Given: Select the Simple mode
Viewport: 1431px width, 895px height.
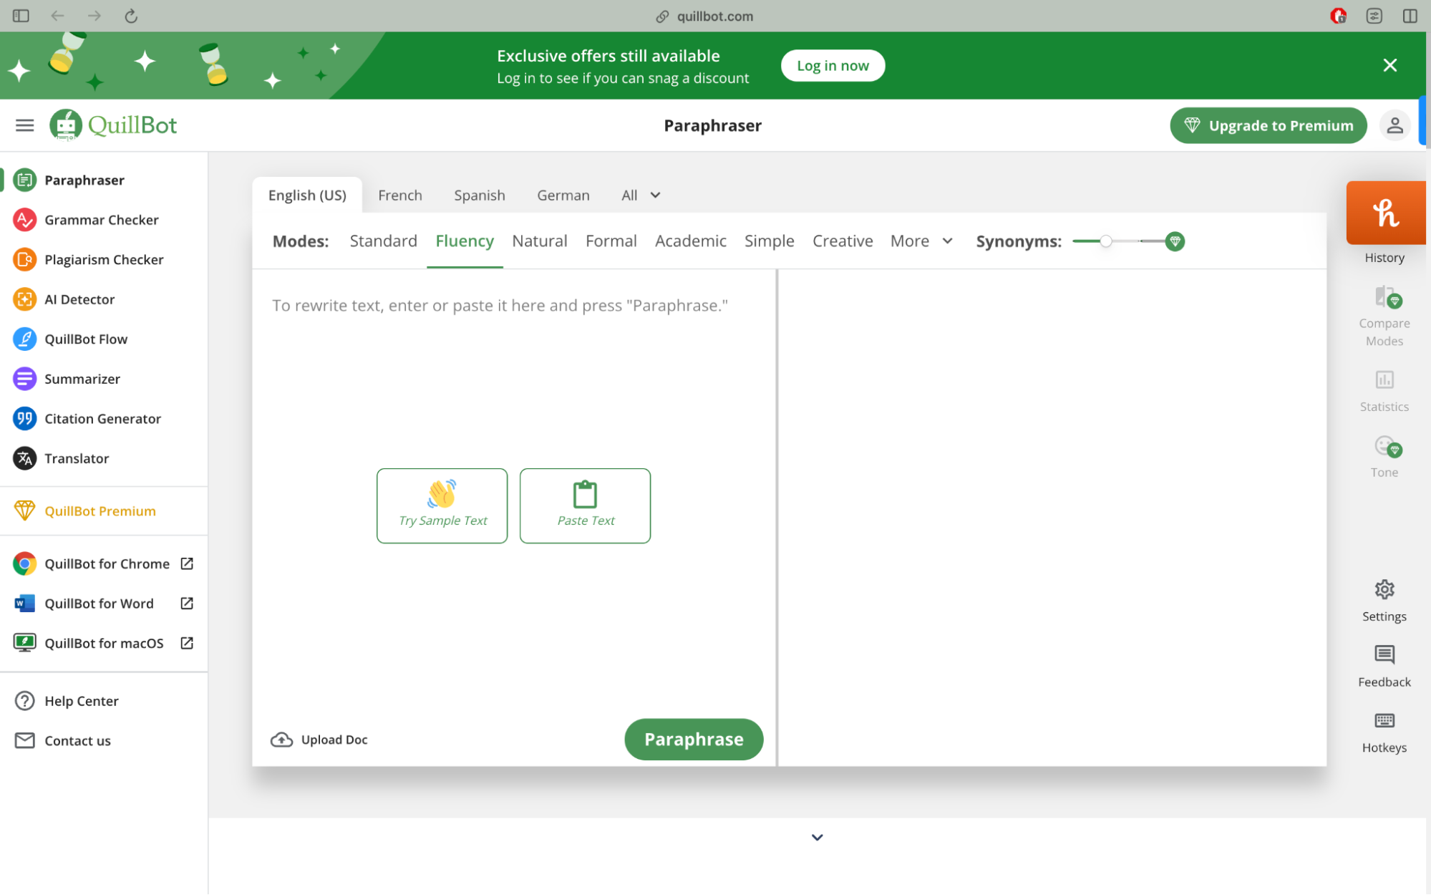Looking at the screenshot, I should click(769, 241).
